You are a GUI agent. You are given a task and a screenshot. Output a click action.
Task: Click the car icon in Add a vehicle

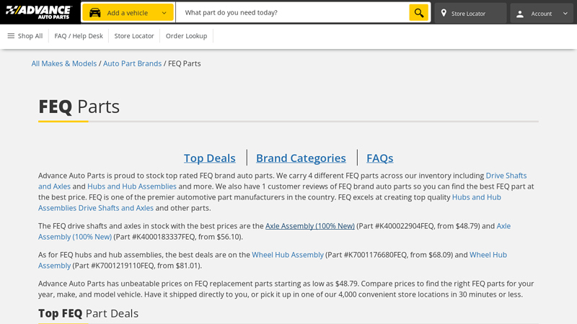click(95, 13)
